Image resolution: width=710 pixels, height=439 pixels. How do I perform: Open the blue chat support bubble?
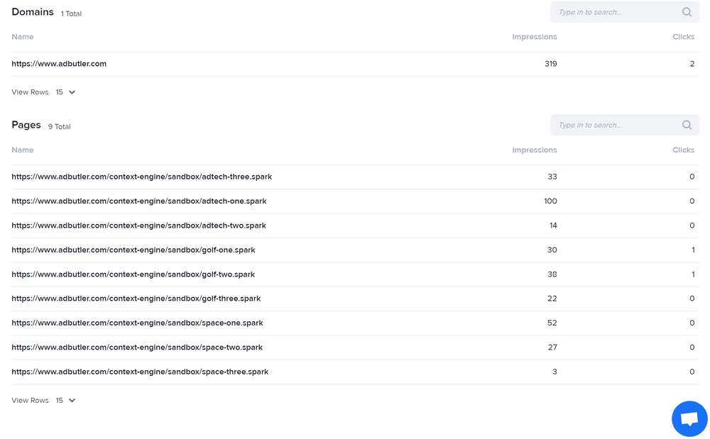click(x=689, y=418)
